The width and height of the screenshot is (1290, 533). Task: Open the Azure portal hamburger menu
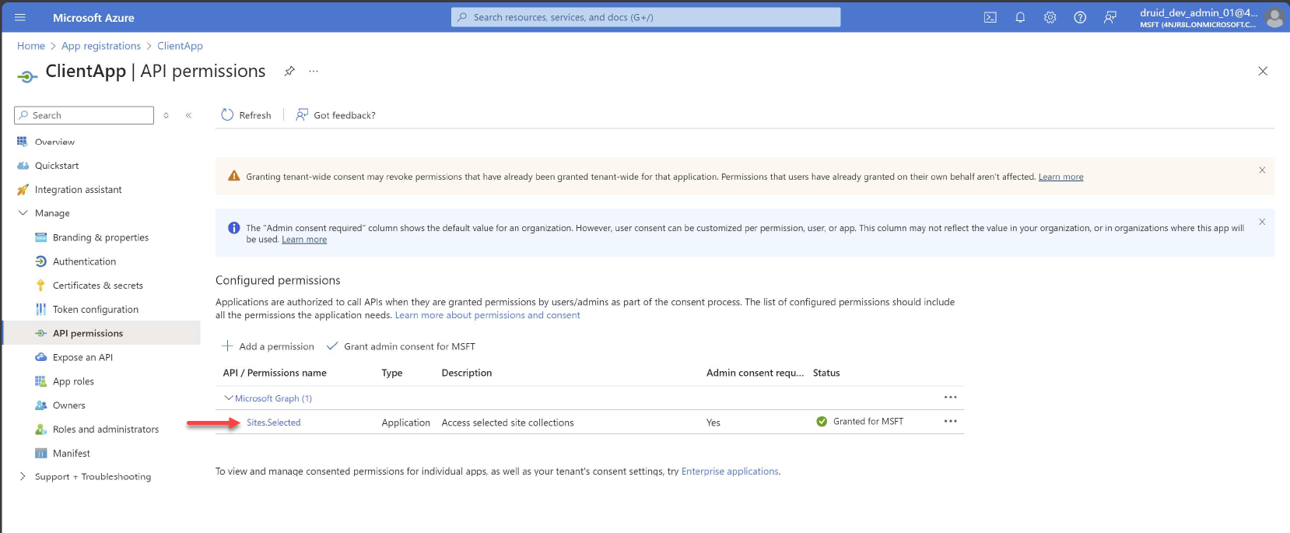[20, 17]
